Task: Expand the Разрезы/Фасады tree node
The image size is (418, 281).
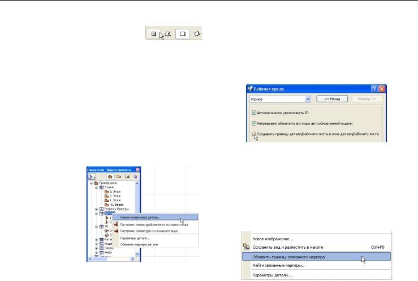Action: tap(97, 209)
